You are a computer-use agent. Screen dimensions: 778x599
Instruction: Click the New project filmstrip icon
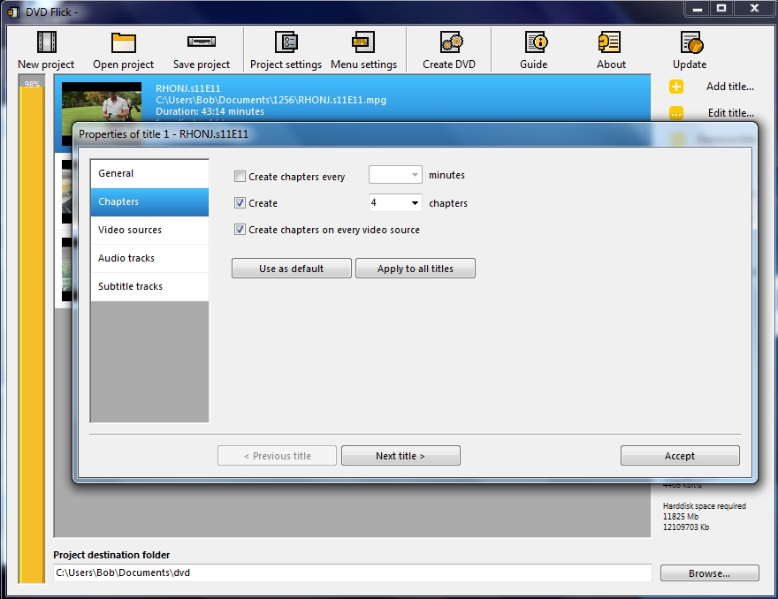click(47, 42)
